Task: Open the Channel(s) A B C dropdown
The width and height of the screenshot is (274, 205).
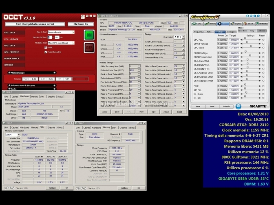Action: pos(183,37)
